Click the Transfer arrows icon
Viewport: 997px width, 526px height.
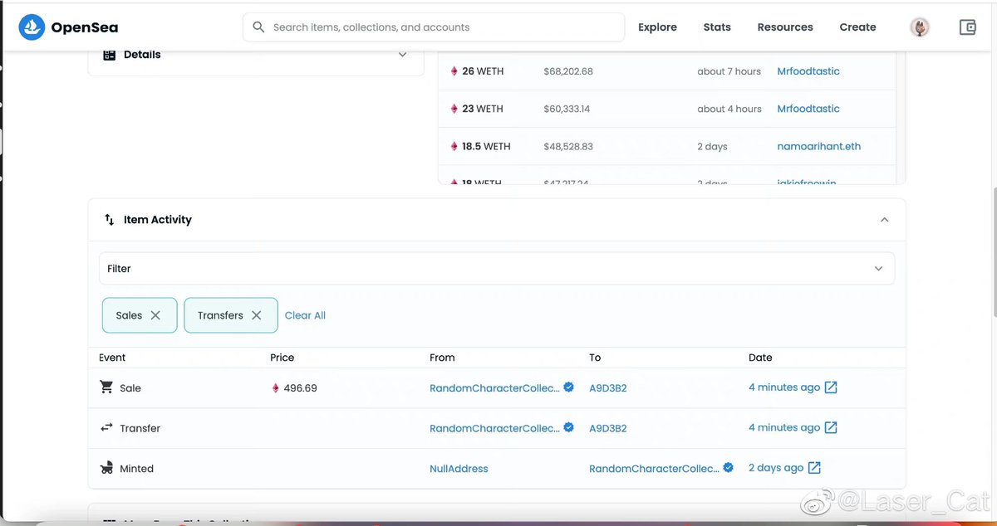click(106, 427)
